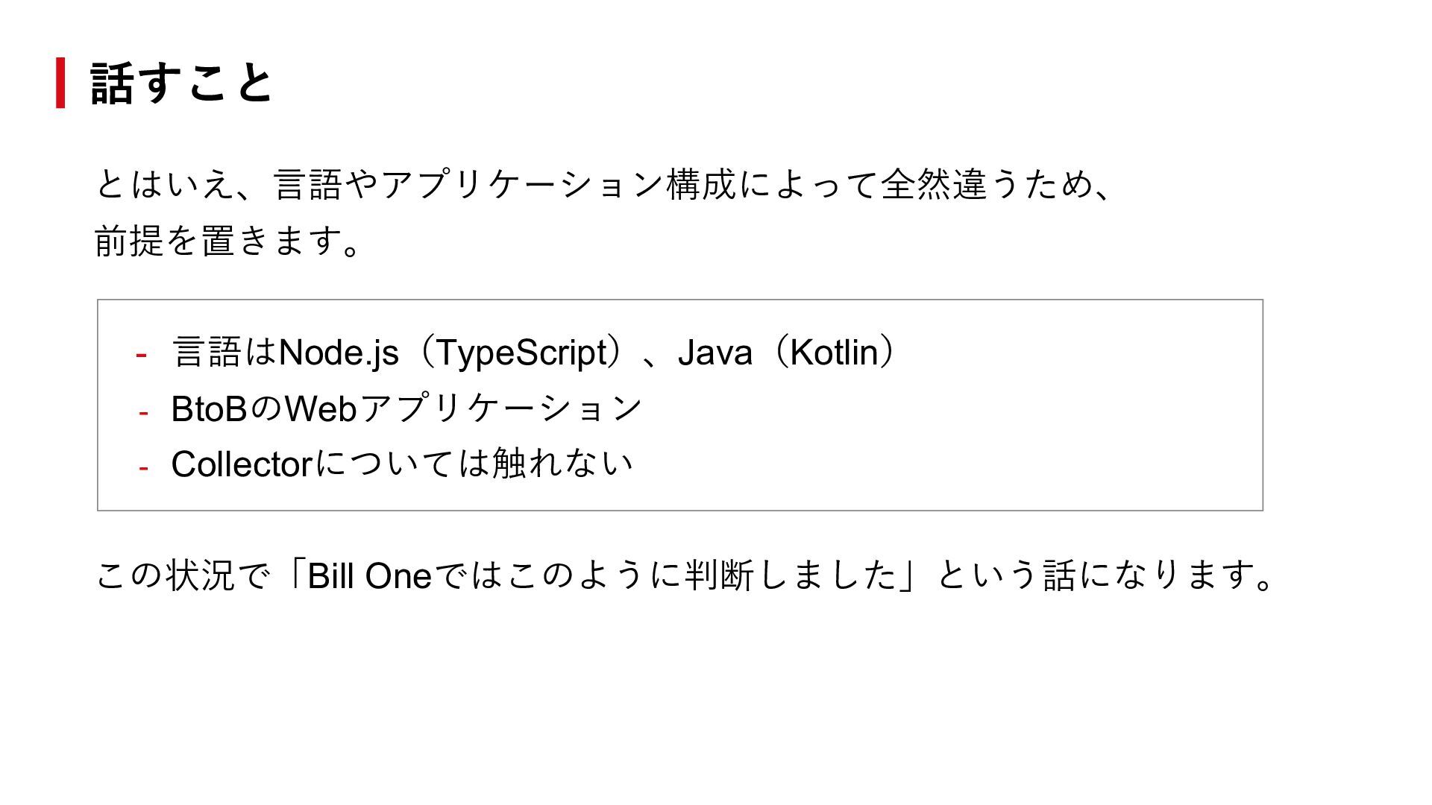This screenshot has height=805, width=1432.
Task: Click the word BtoB in second bullet
Action: (209, 408)
